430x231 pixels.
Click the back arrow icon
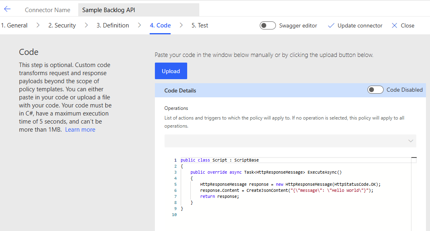(7, 9)
